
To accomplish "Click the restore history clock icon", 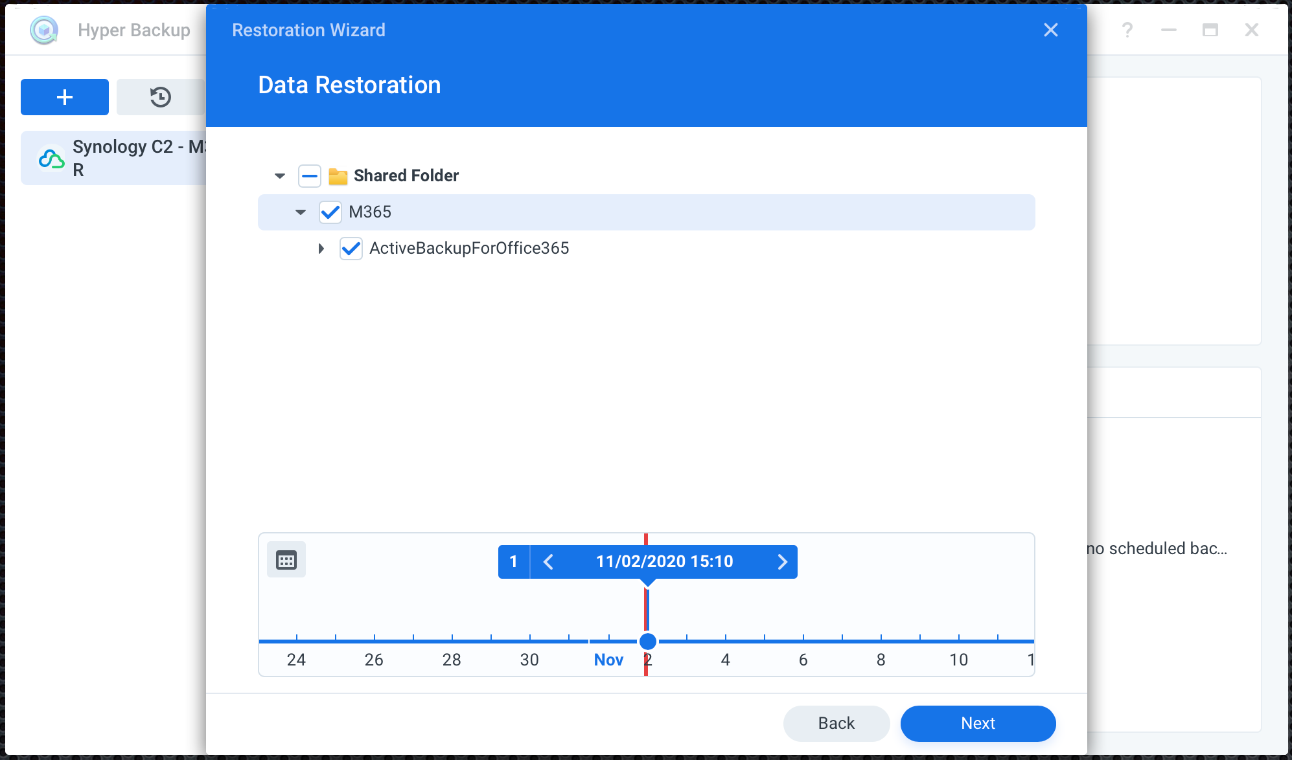I will tap(161, 97).
